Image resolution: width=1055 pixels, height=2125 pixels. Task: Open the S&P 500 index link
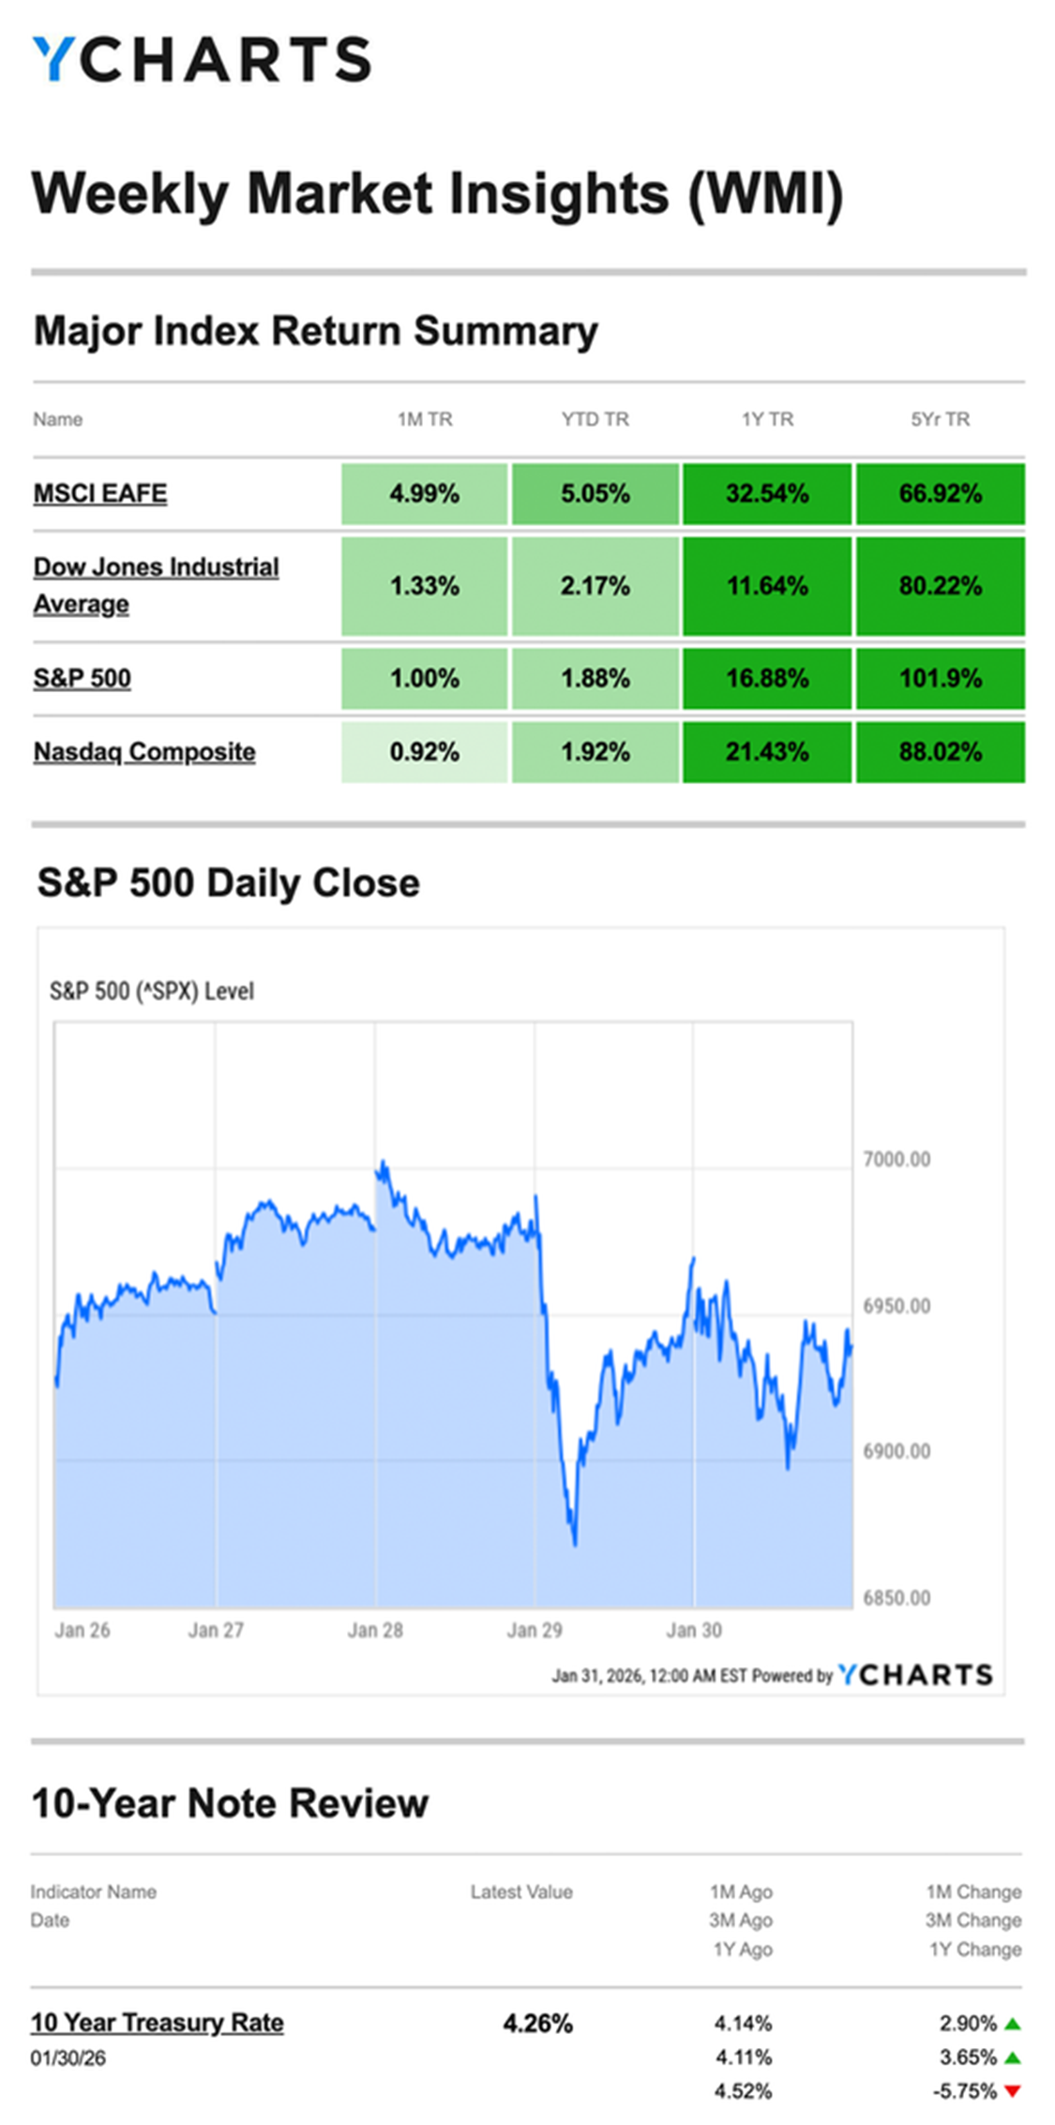83,678
